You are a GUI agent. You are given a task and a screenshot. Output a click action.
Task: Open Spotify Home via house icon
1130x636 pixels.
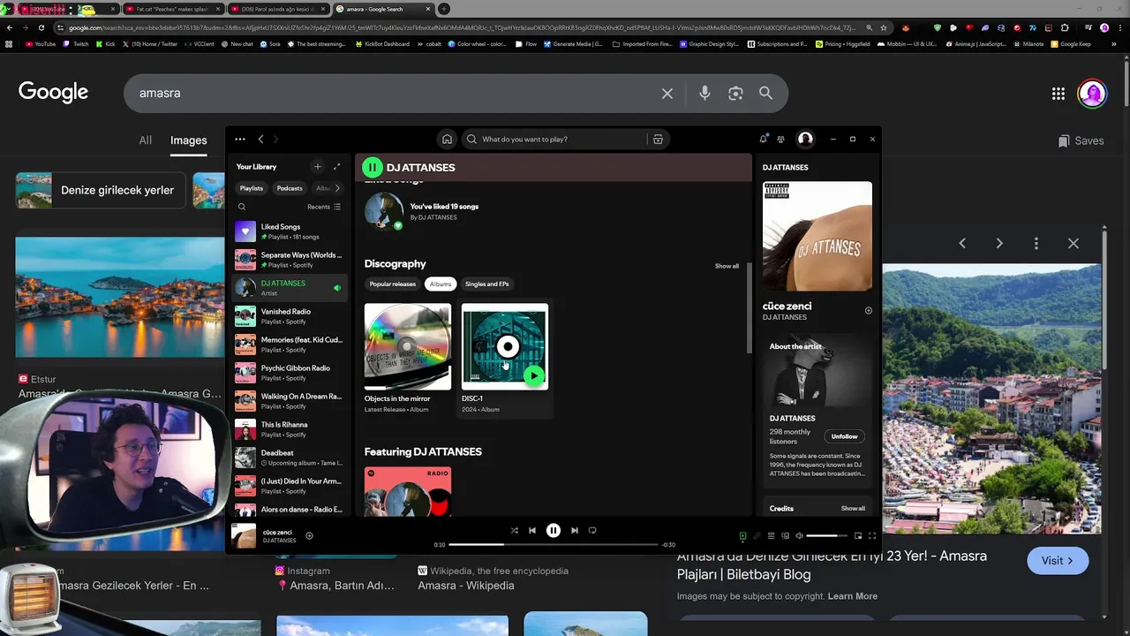pyautogui.click(x=447, y=139)
